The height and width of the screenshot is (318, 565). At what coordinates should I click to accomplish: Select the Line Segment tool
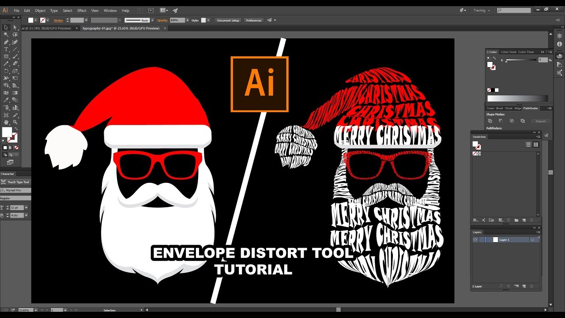pos(15,49)
